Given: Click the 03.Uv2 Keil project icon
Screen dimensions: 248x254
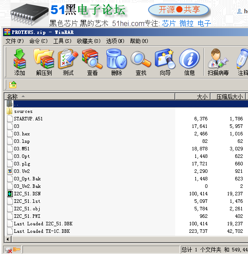Looking at the screenshot, I should click(x=10, y=171).
